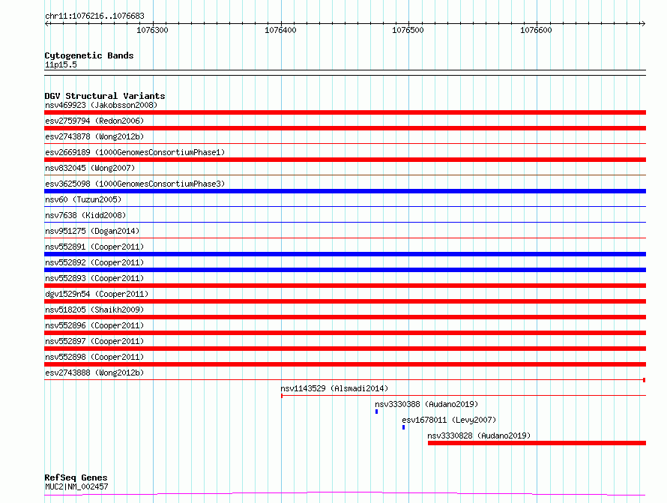This screenshot has width=667, height=503.
Task: Open the nsv3330828 (Audano2019) label
Action: coord(479,436)
